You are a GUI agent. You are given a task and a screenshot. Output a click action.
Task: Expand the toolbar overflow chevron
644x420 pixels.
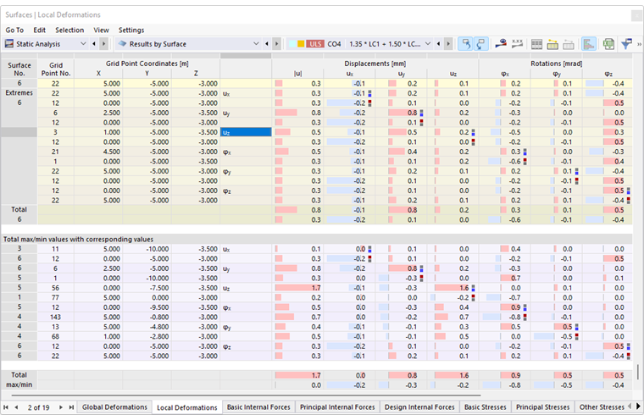click(639, 44)
